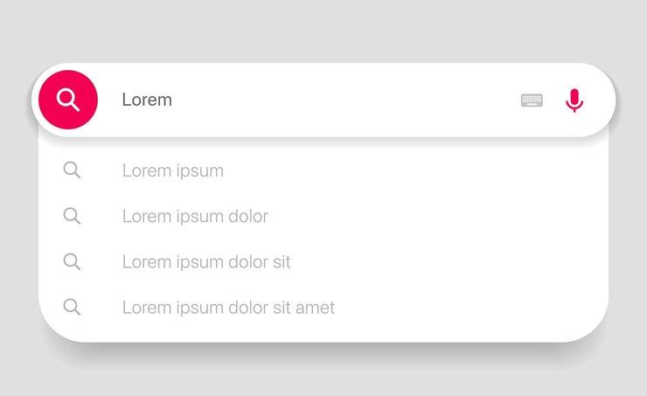Screen dimensions: 647x396
Task: Click the word "amet" in the last suggestion
Action: coord(316,308)
